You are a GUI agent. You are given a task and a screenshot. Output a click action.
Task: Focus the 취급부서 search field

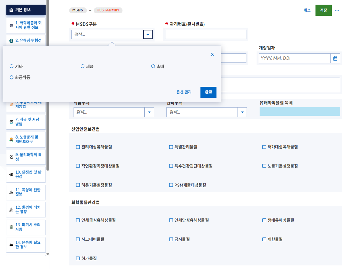[x=109, y=112]
